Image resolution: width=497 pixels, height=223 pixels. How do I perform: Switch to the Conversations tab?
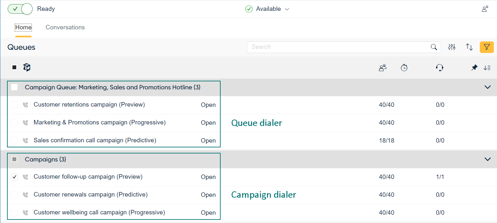65,27
